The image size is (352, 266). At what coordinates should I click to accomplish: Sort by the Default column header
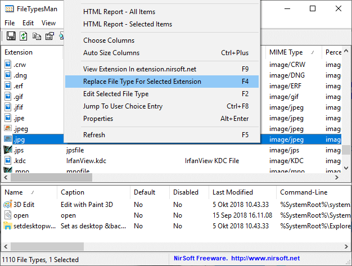tap(150, 192)
